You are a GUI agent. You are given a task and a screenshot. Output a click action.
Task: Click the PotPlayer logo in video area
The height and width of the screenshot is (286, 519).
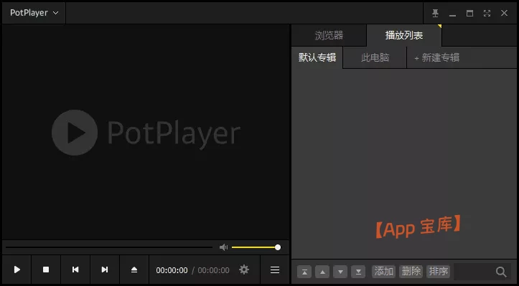(x=146, y=133)
